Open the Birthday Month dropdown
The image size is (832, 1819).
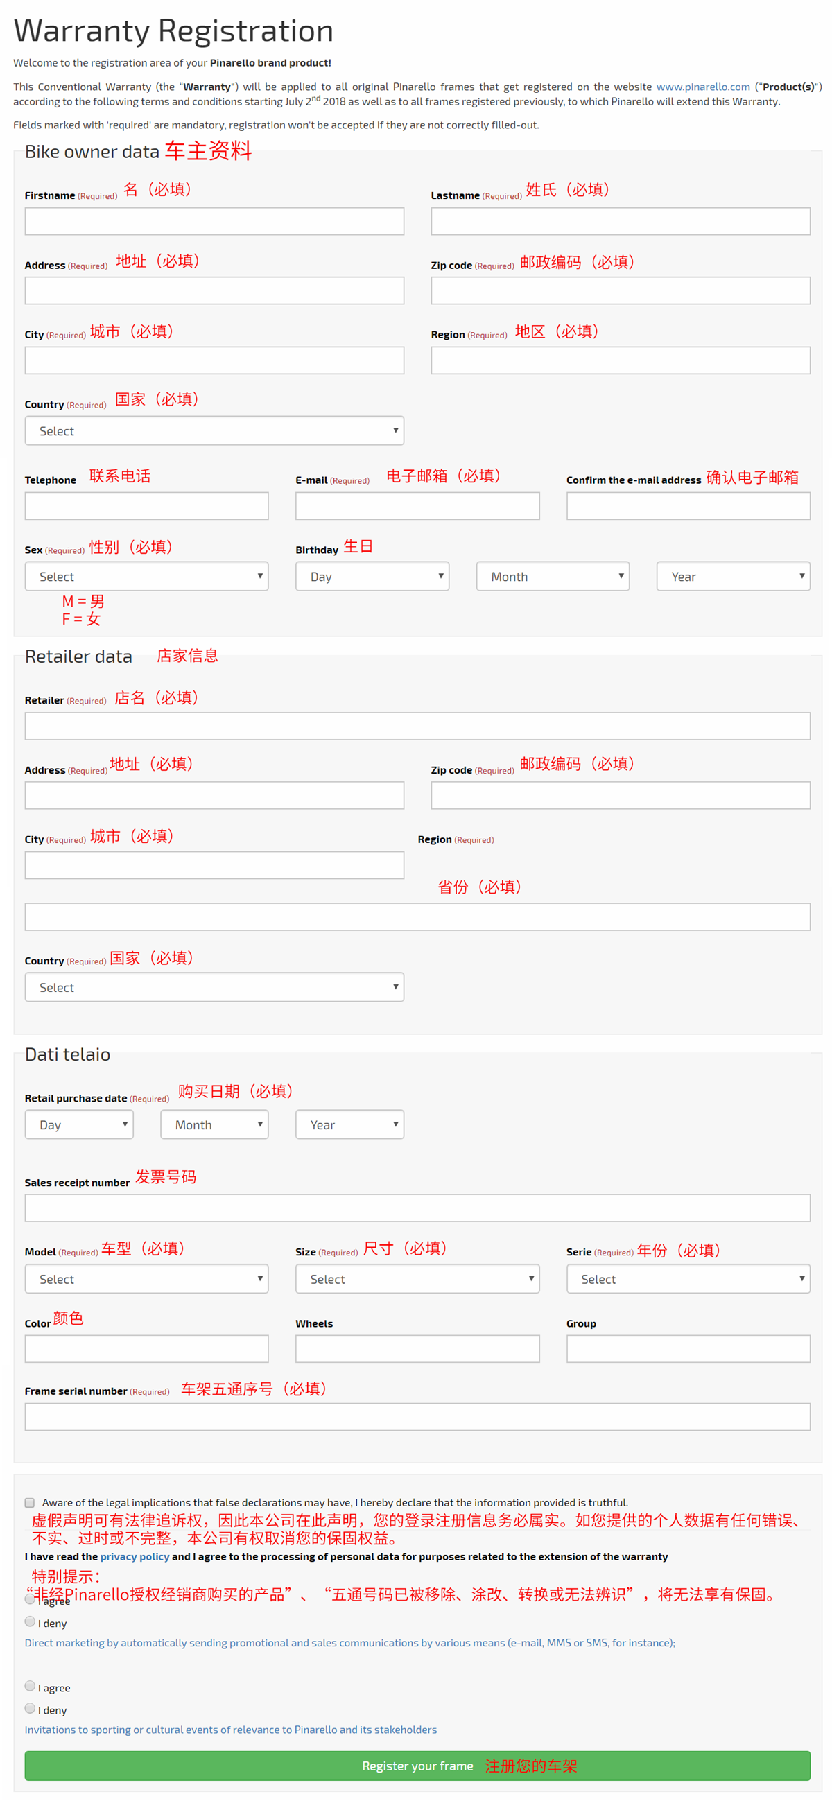coord(552,576)
